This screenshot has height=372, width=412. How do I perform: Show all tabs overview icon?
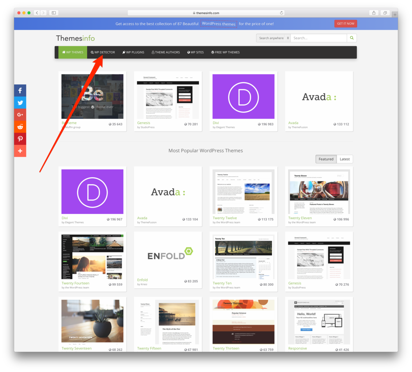[385, 13]
